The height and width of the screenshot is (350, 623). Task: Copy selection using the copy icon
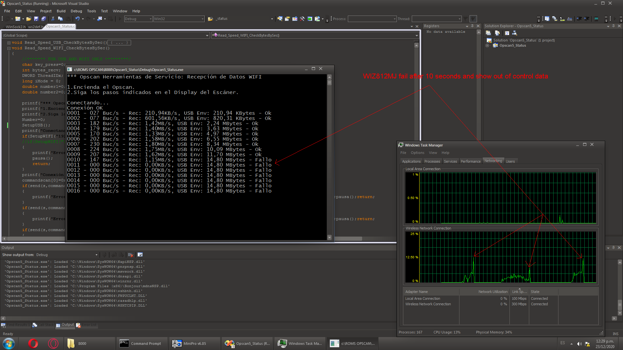[x=60, y=19]
